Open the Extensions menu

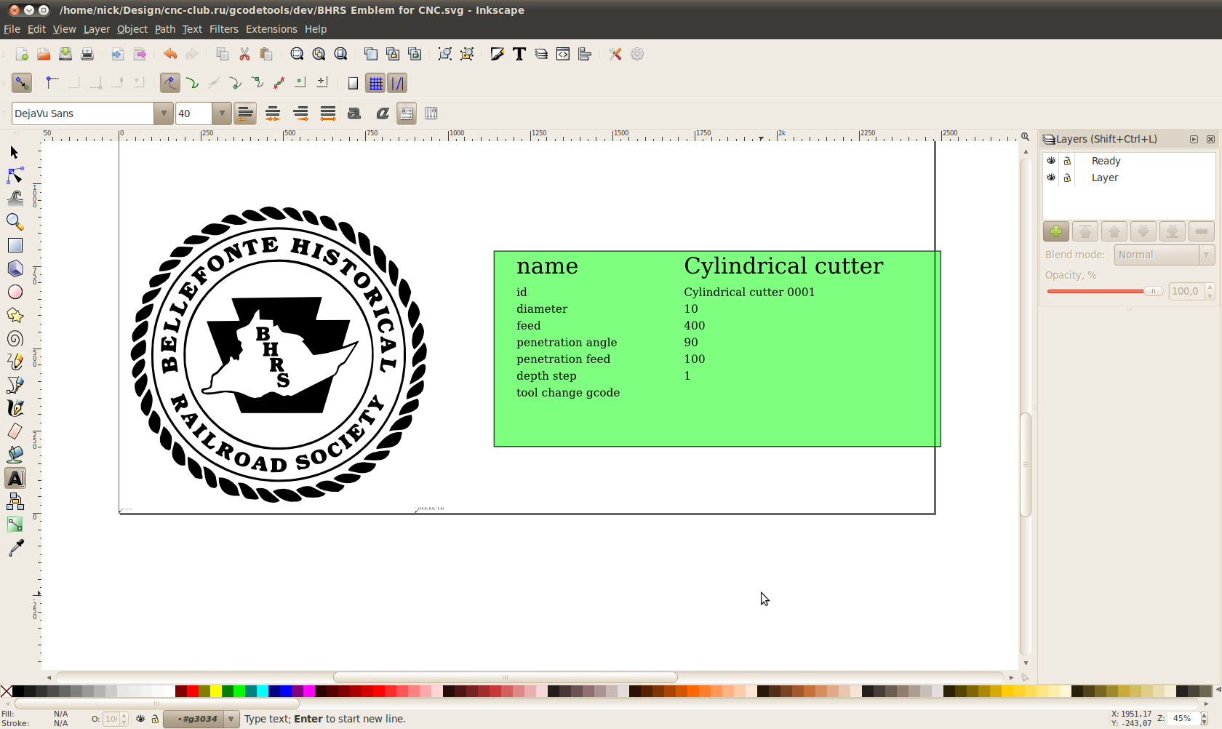(x=271, y=29)
